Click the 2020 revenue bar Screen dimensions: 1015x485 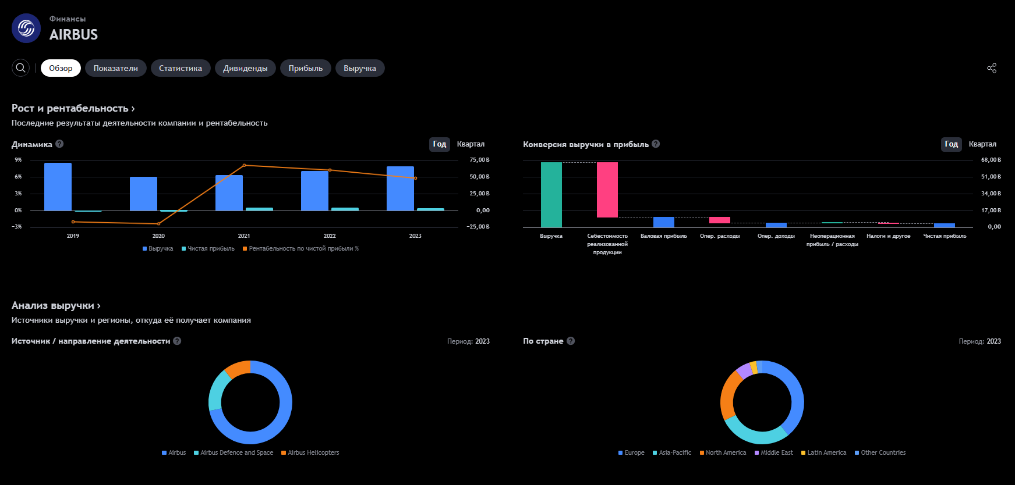pyautogui.click(x=143, y=194)
